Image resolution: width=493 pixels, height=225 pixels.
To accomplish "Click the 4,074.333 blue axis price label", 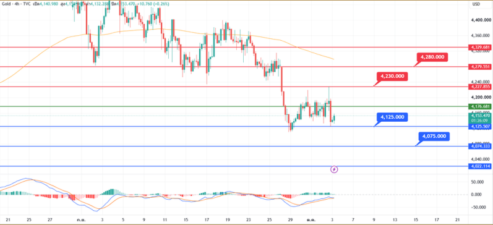I will coord(480,146).
